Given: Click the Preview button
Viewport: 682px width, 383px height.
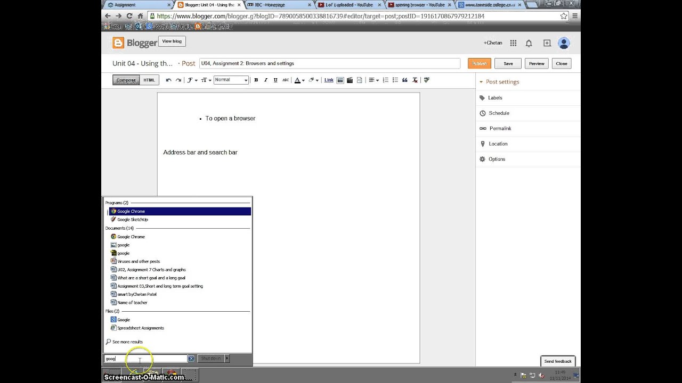Looking at the screenshot, I should click(x=537, y=63).
